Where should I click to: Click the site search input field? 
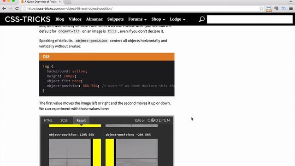click(x=250, y=19)
